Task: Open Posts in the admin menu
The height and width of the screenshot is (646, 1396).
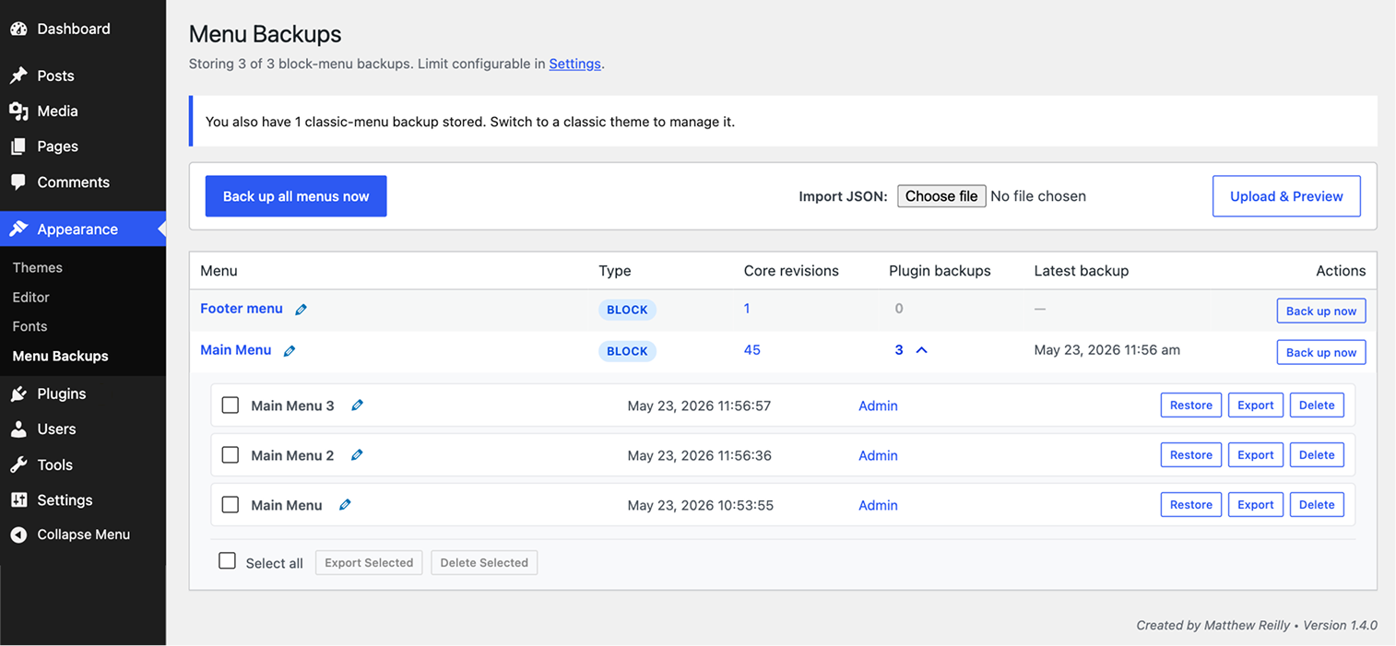Action: (55, 76)
